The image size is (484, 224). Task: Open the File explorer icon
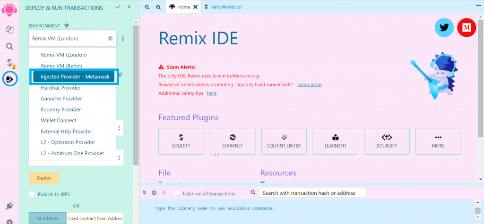coord(9,30)
